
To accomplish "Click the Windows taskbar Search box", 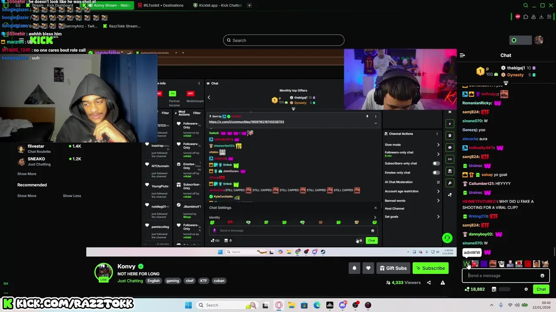I will click(x=226, y=305).
